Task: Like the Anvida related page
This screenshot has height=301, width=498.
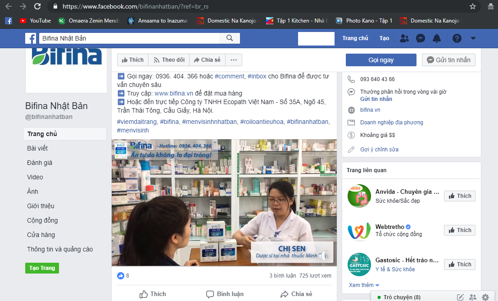Action: pyautogui.click(x=460, y=196)
